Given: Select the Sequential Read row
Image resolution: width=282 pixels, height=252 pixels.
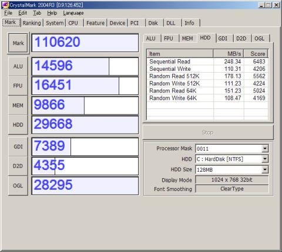Looking at the screenshot, I should click(x=207, y=62).
